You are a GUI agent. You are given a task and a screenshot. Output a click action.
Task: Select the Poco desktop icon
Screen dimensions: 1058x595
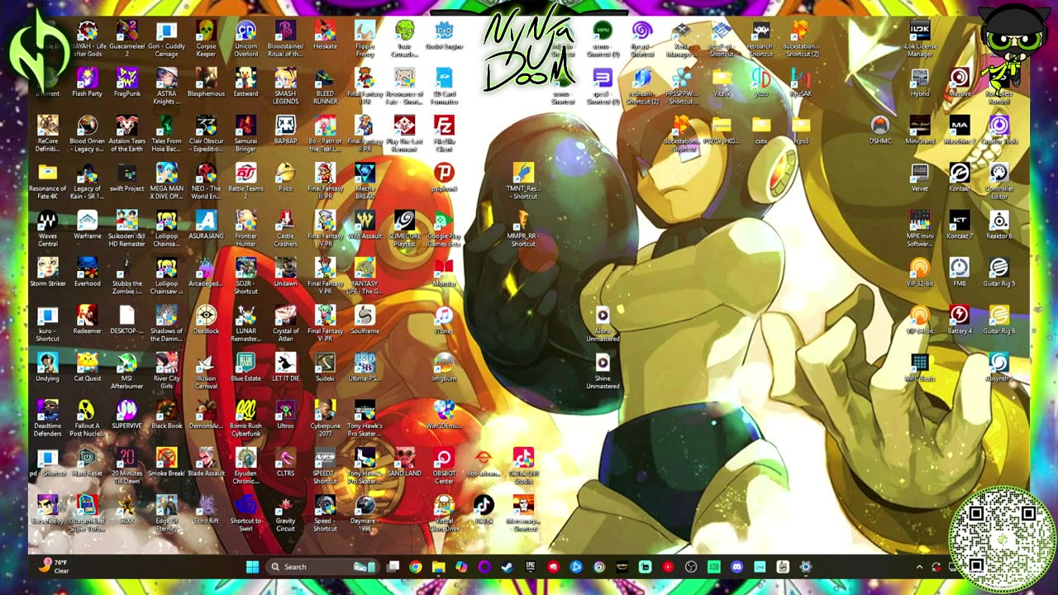pos(285,178)
